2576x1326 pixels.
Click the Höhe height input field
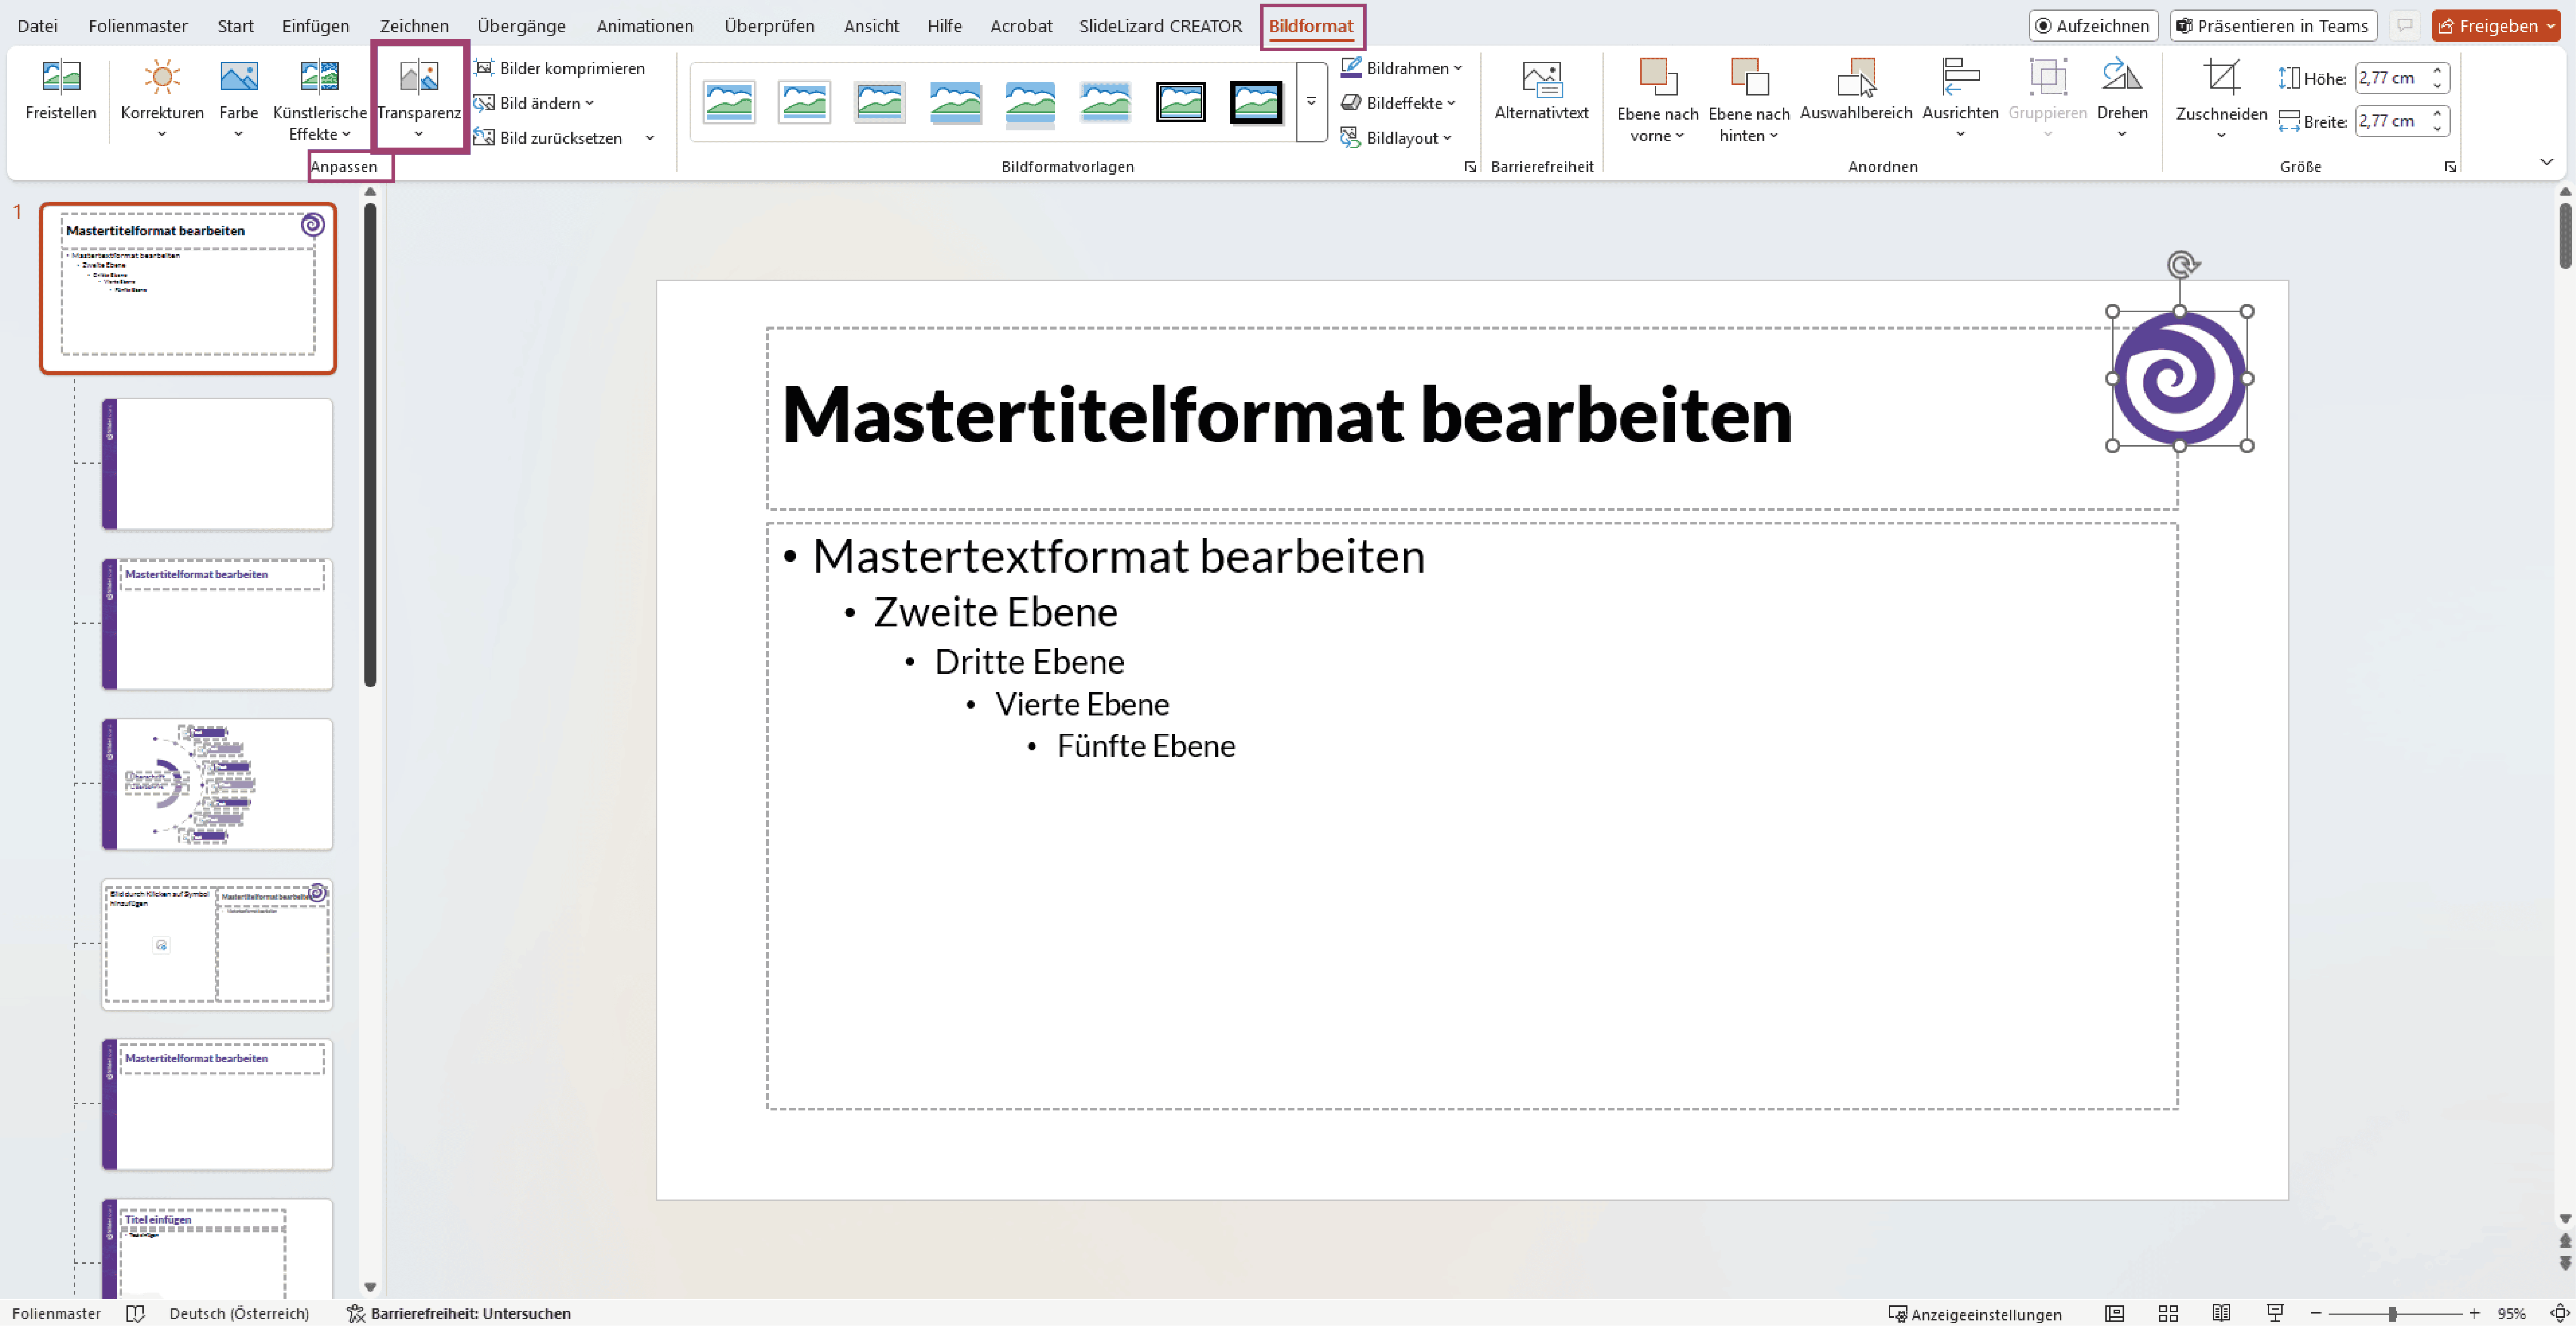point(2390,78)
